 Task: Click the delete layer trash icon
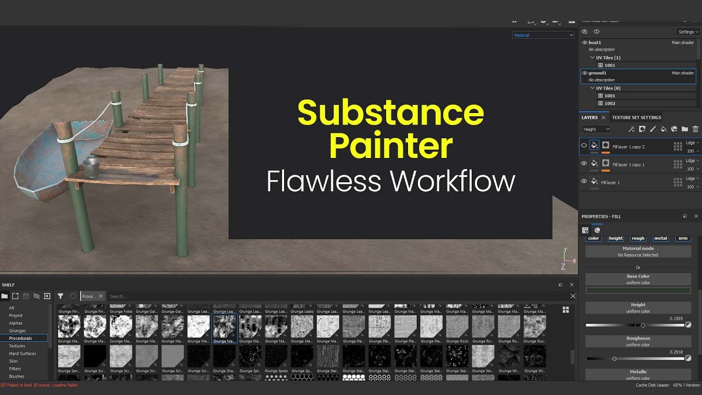point(695,129)
